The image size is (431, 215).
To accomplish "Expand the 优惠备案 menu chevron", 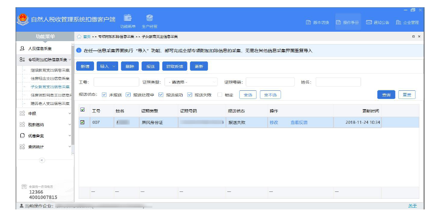I will (70, 136).
